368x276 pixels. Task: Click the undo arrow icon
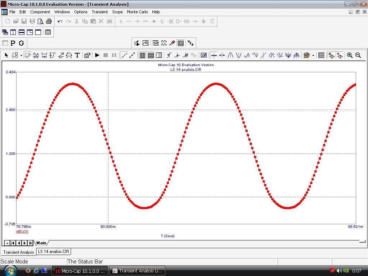click(x=60, y=22)
